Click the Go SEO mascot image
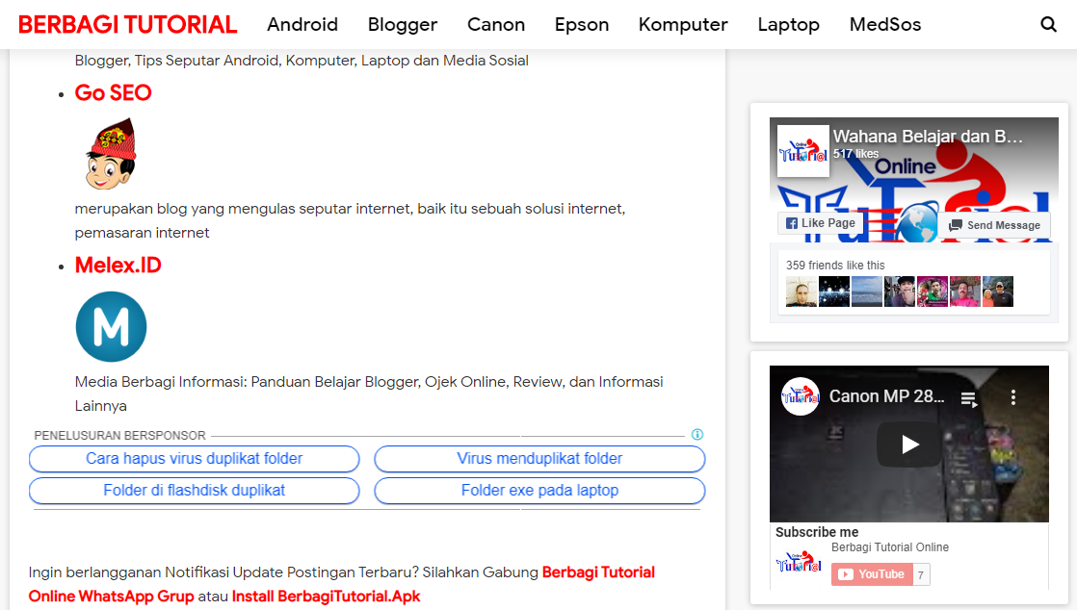 [x=111, y=154]
